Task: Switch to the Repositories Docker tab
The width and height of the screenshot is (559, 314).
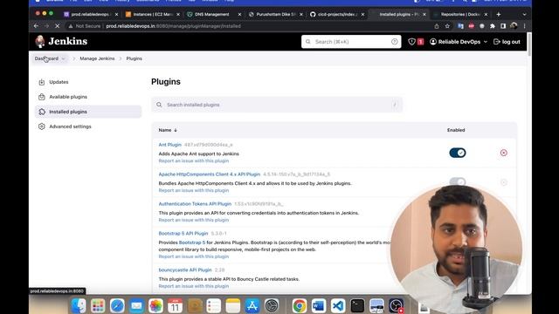Action: [x=460, y=14]
